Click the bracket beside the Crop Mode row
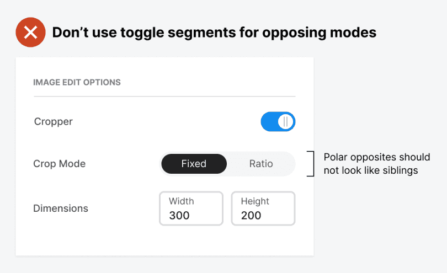 312,164
